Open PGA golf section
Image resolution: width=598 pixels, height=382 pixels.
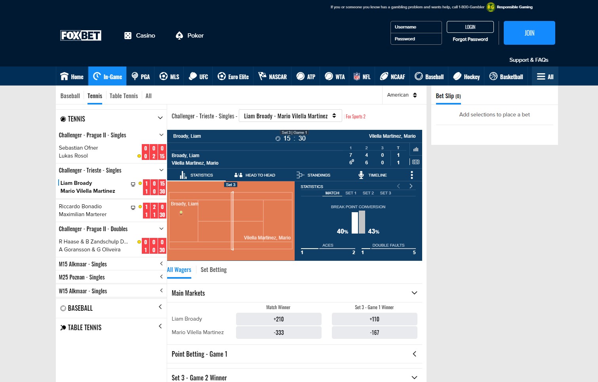(x=141, y=76)
